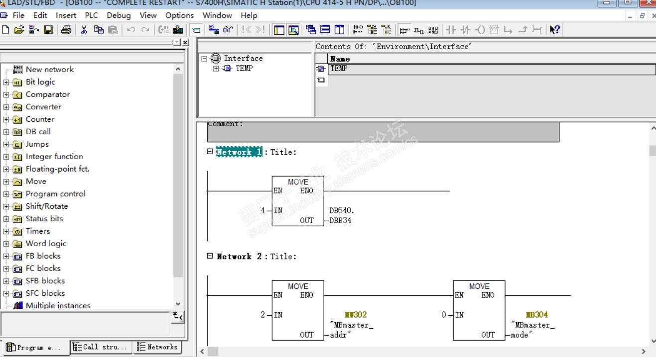Switch to Networks tab
The image size is (656, 357).
[157, 347]
